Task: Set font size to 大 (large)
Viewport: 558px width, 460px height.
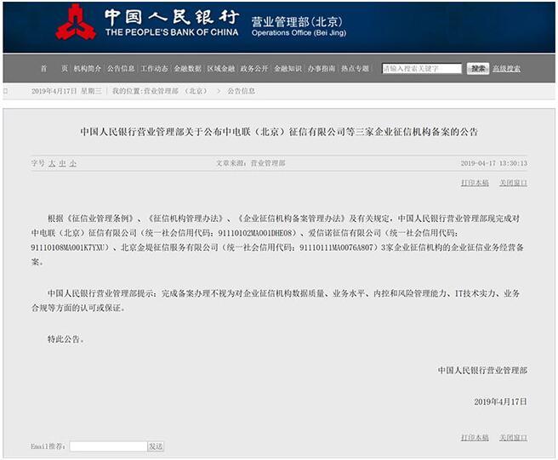Action: pyautogui.click(x=52, y=163)
